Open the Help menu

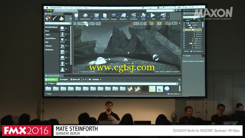[86, 8]
